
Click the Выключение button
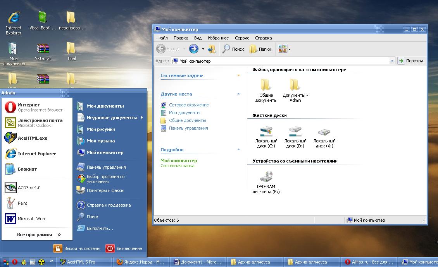(x=124, y=248)
